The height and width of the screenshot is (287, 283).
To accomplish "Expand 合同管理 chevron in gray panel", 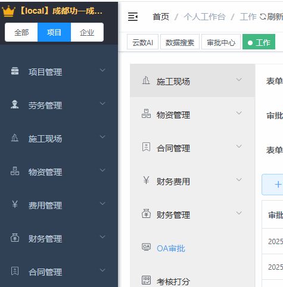I will pos(239,146).
